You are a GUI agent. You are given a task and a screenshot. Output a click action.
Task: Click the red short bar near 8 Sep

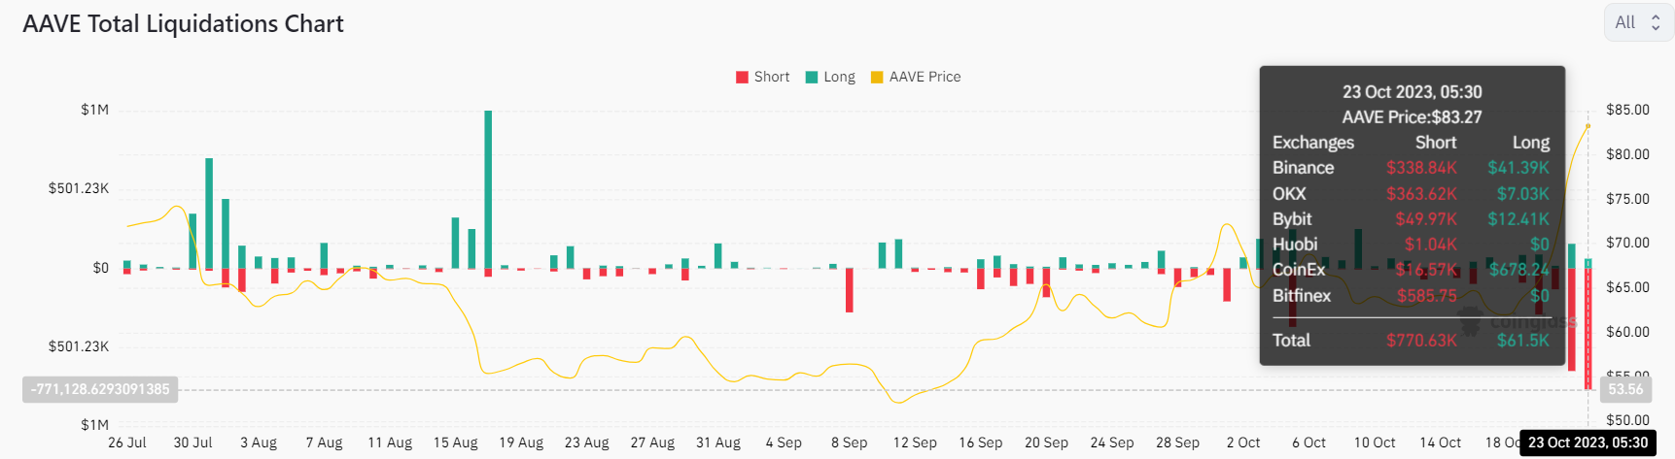coord(850,290)
